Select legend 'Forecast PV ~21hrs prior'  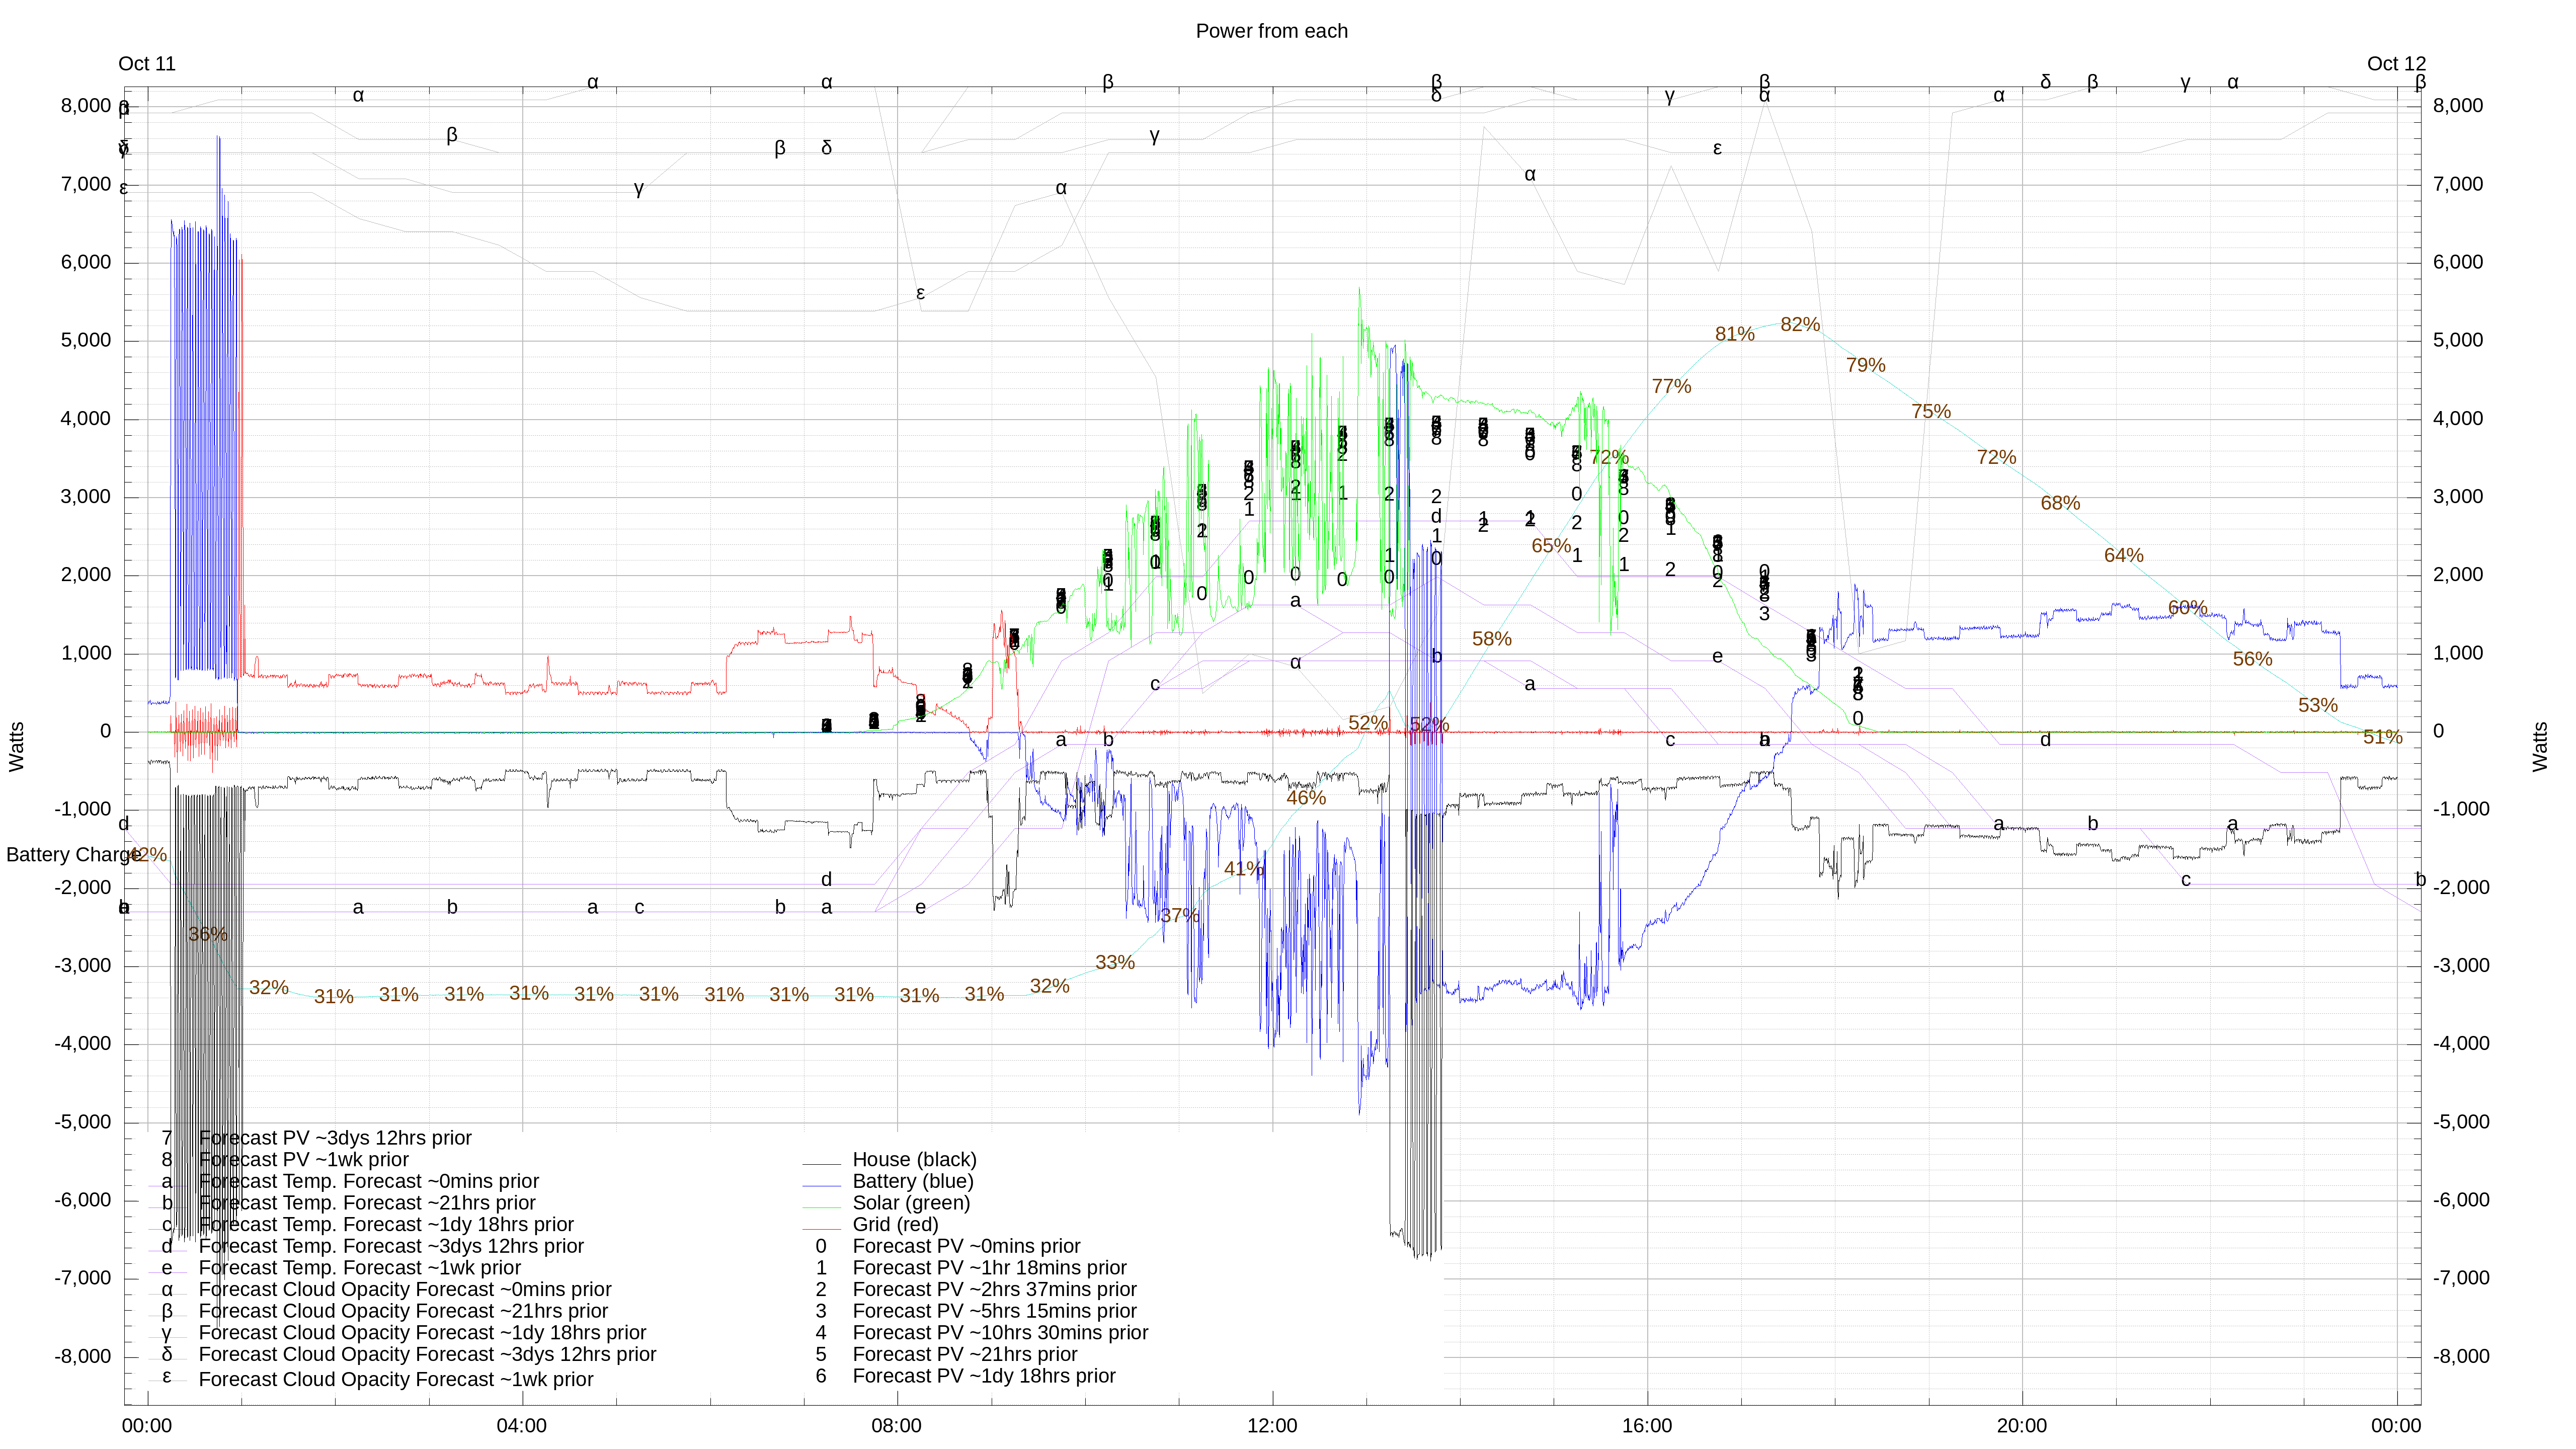click(x=965, y=1355)
